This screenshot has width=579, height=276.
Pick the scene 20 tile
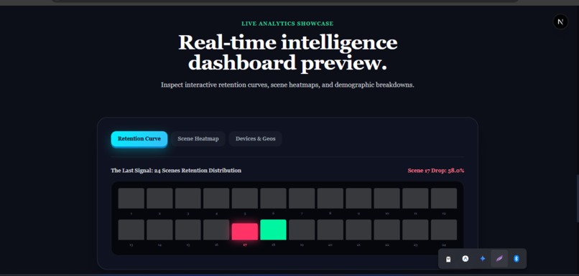[x=330, y=229]
